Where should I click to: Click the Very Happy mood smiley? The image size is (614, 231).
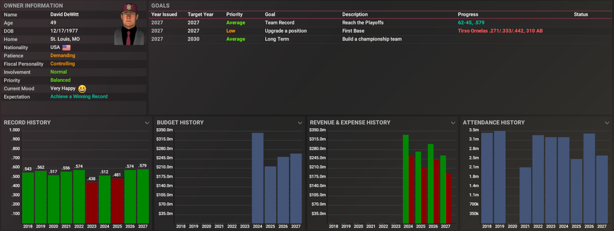tap(82, 88)
